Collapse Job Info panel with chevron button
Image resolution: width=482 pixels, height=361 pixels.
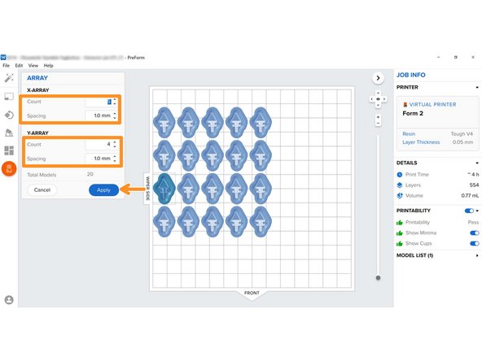378,78
